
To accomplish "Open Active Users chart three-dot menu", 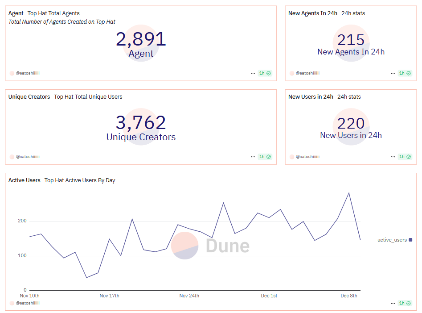I will click(x=393, y=303).
